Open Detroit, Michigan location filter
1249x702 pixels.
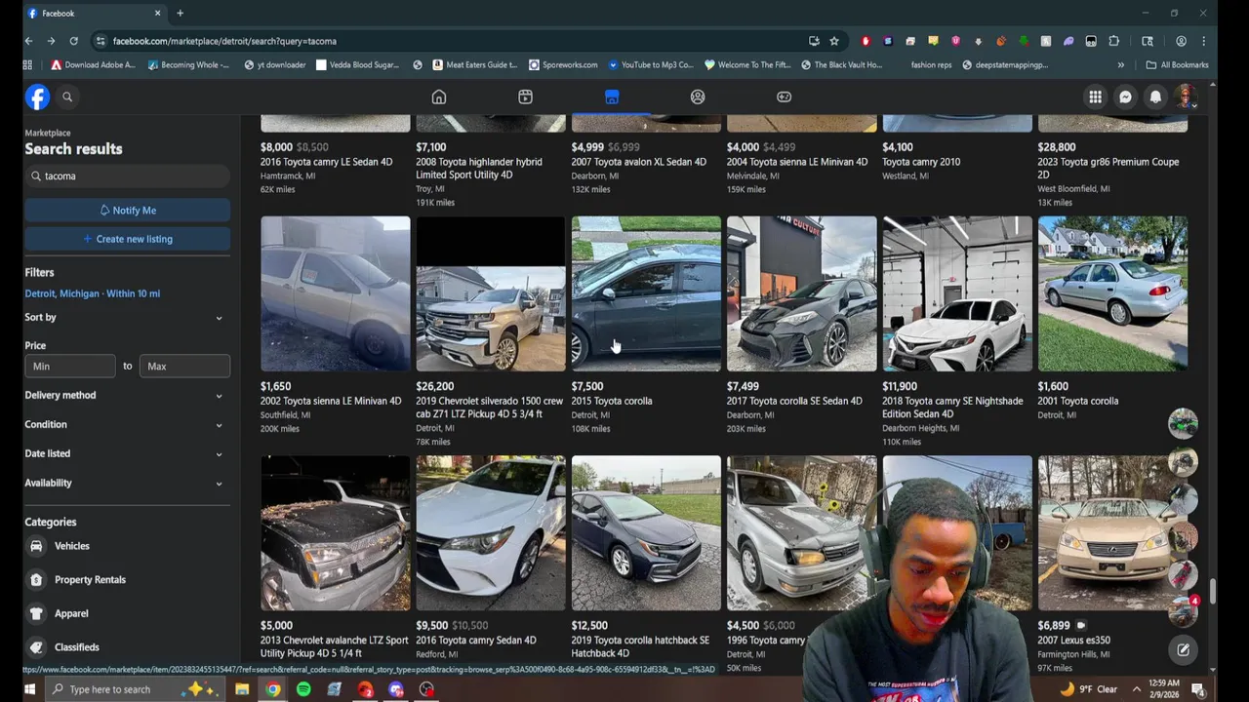93,293
